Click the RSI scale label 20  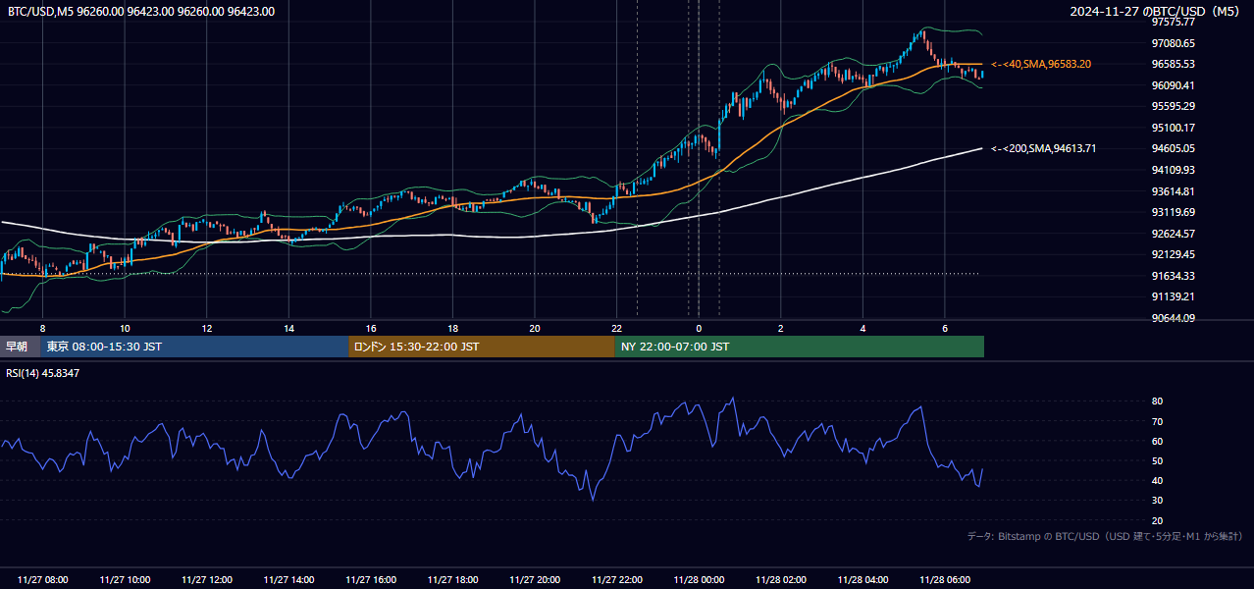tap(1158, 520)
